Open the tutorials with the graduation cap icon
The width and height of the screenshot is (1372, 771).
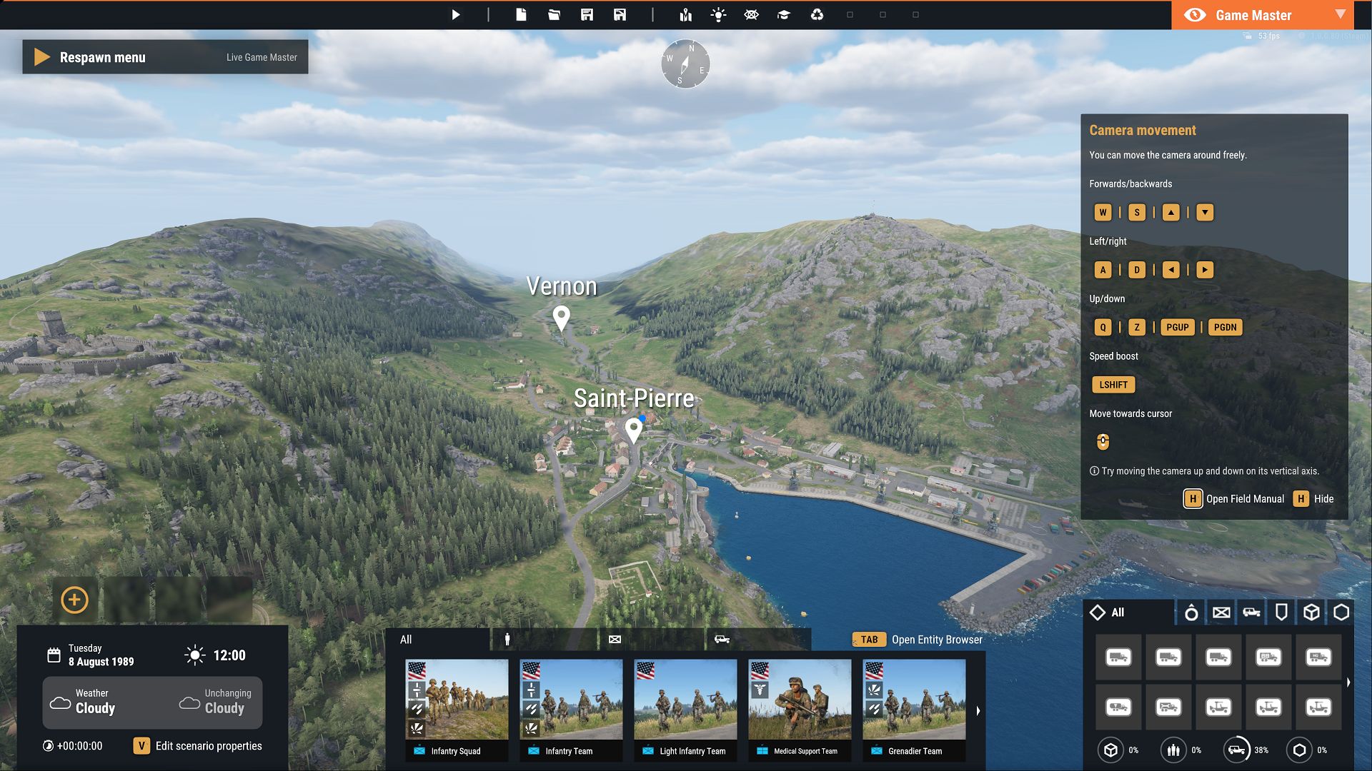[784, 14]
